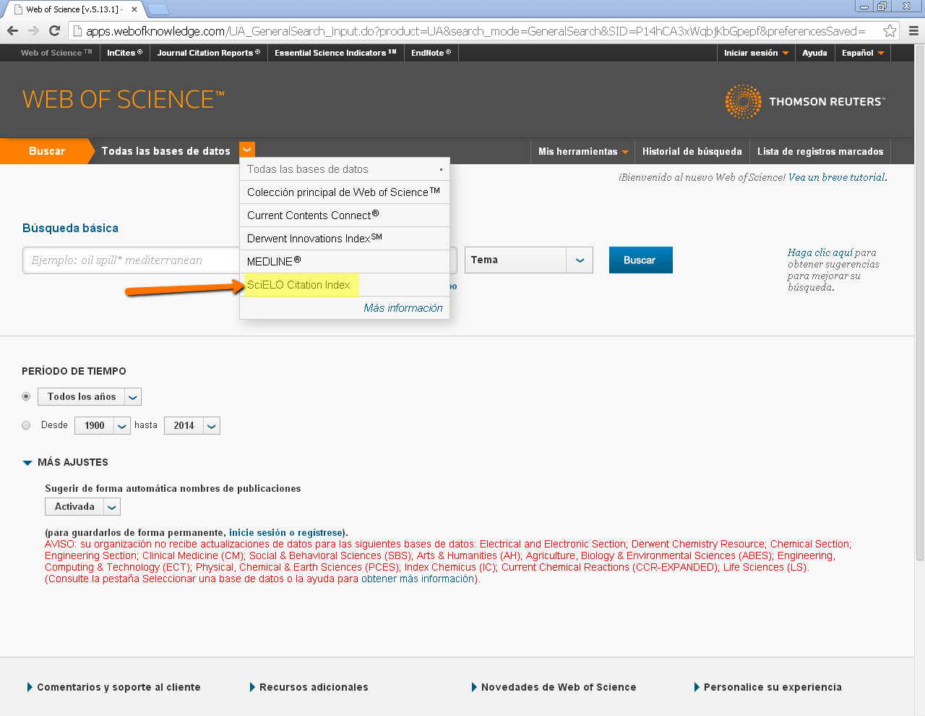This screenshot has height=716, width=925.
Task: Click 'Vea un breve tutorial' link
Action: (837, 177)
